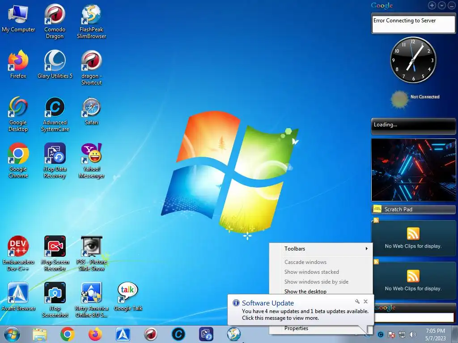
Task: Open the Google sidebar options menu arrow
Action: tap(442, 5)
